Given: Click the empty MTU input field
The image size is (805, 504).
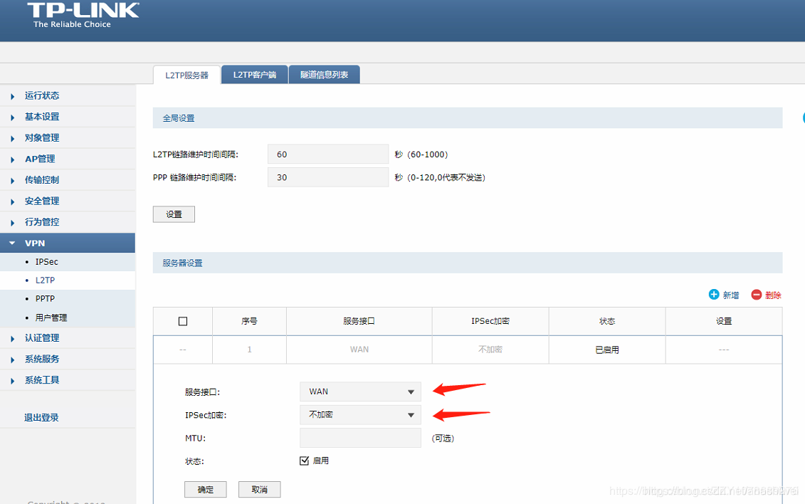Looking at the screenshot, I should point(360,438).
